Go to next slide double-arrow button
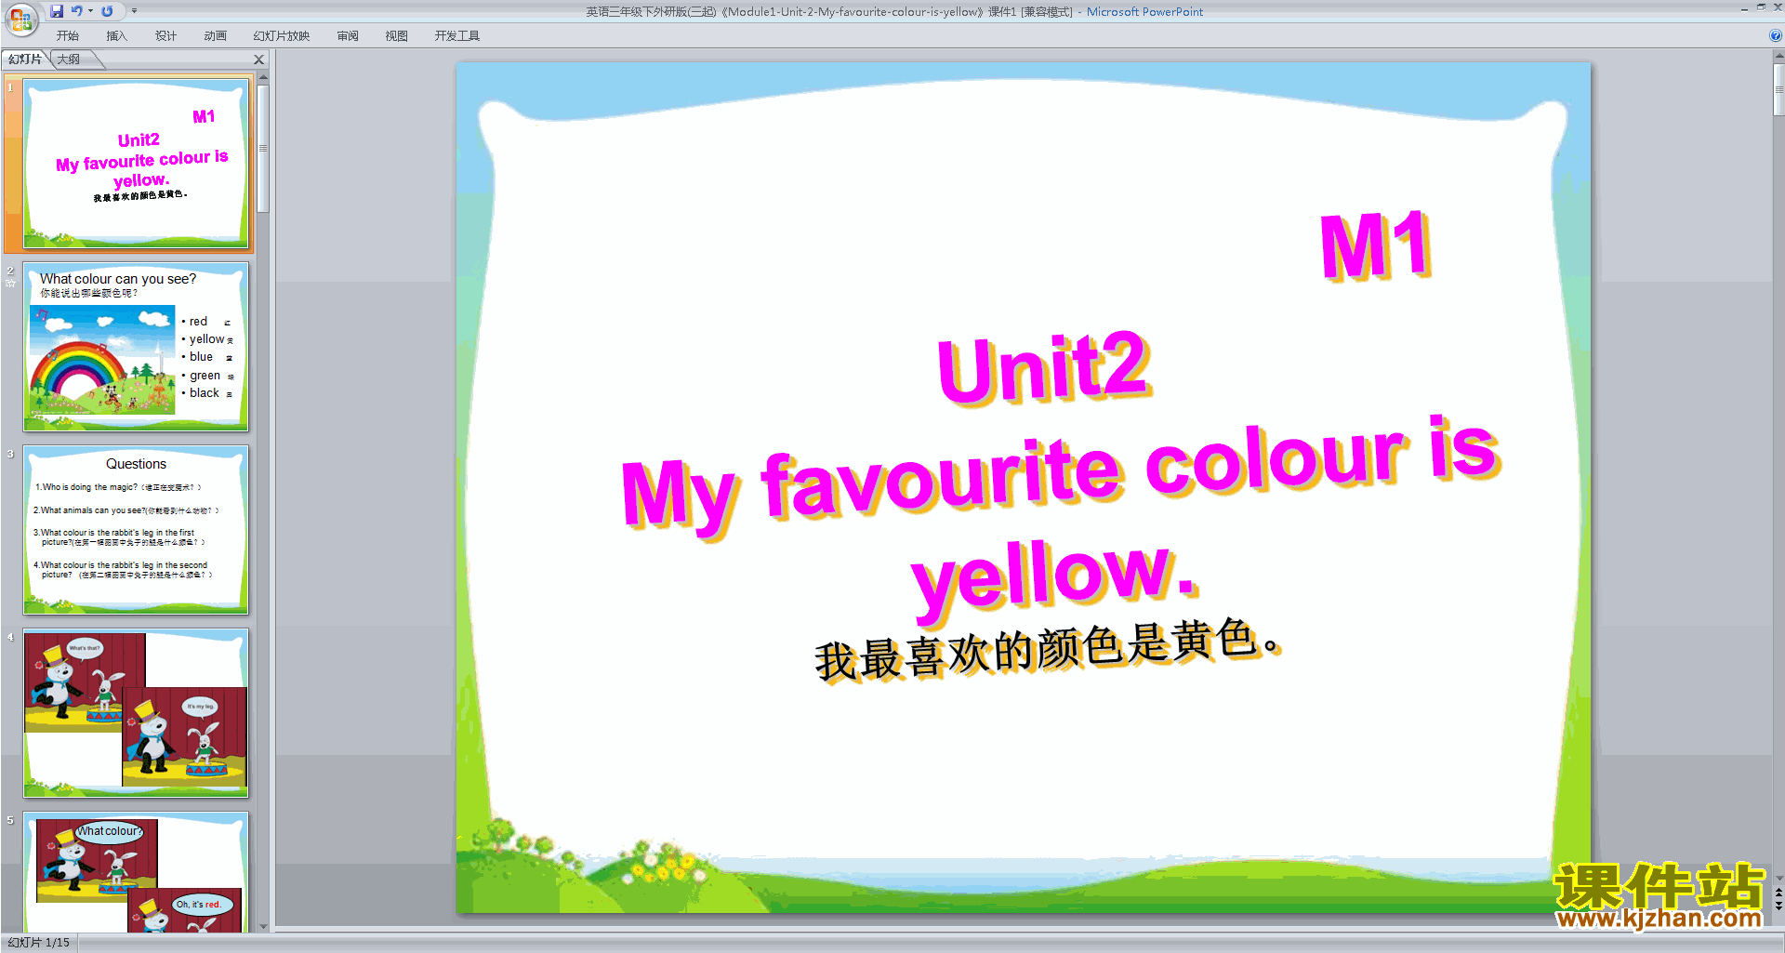This screenshot has width=1785, height=953. pos(1778,906)
